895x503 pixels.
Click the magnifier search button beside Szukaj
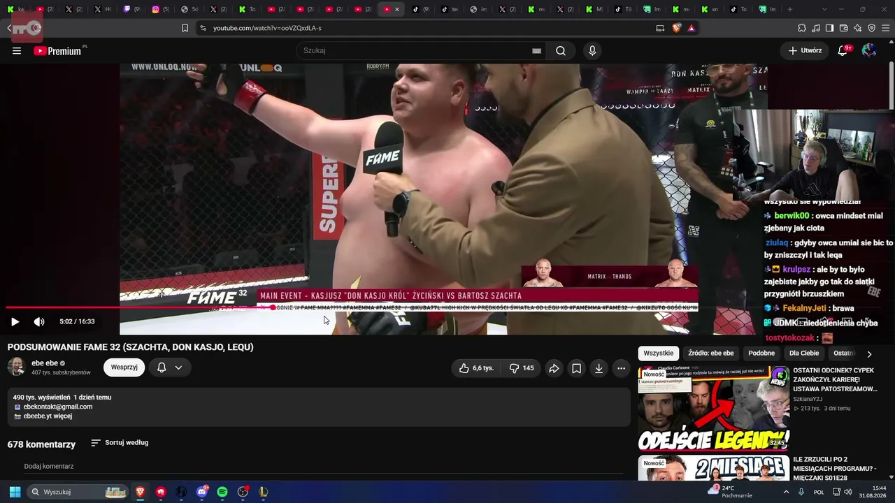(x=561, y=50)
